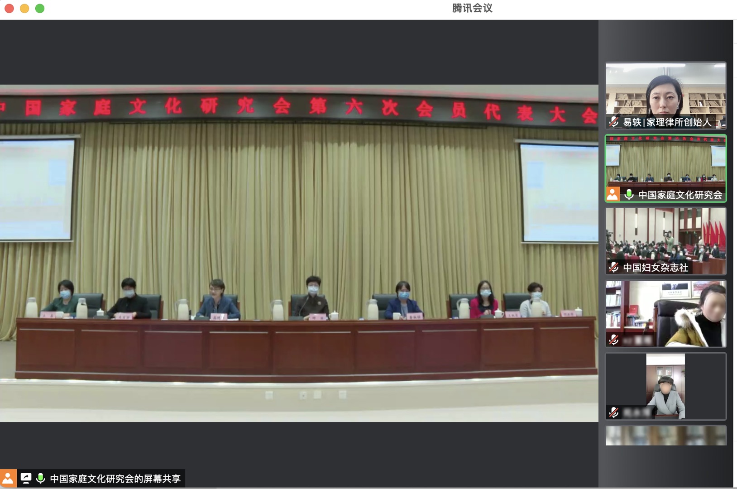Select white-coat participant video thumbnail
This screenshot has width=737, height=489.
[x=666, y=314]
